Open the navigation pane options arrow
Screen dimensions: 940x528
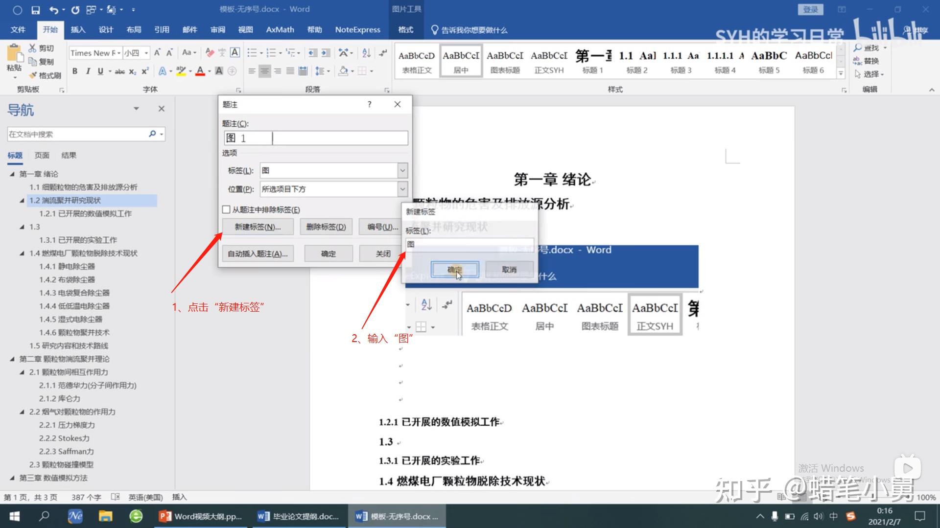pyautogui.click(x=136, y=109)
